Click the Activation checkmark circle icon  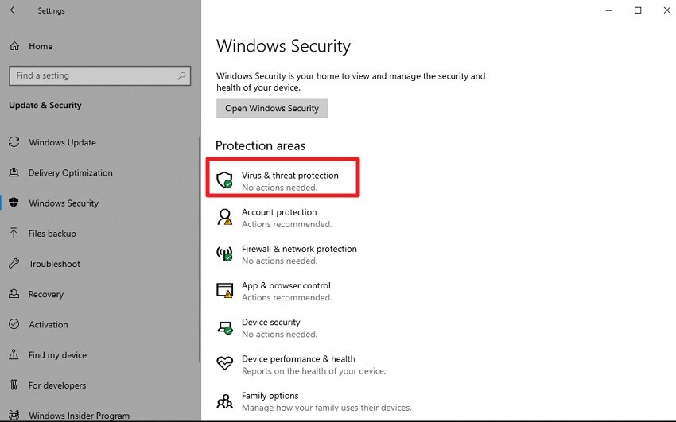[14, 323]
